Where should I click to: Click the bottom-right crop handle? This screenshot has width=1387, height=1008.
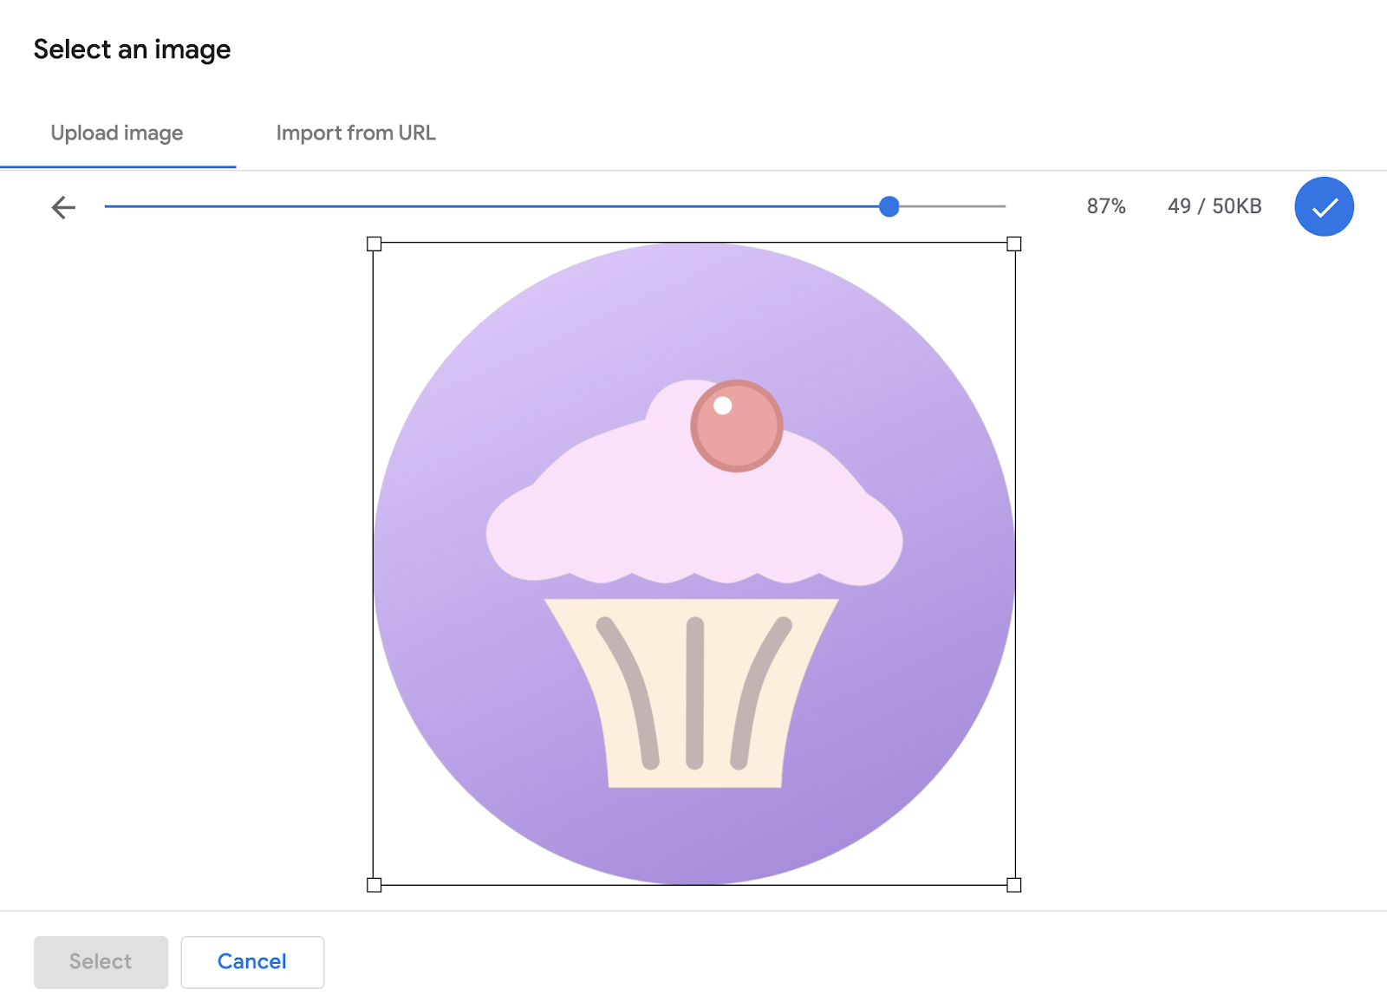[1013, 885]
